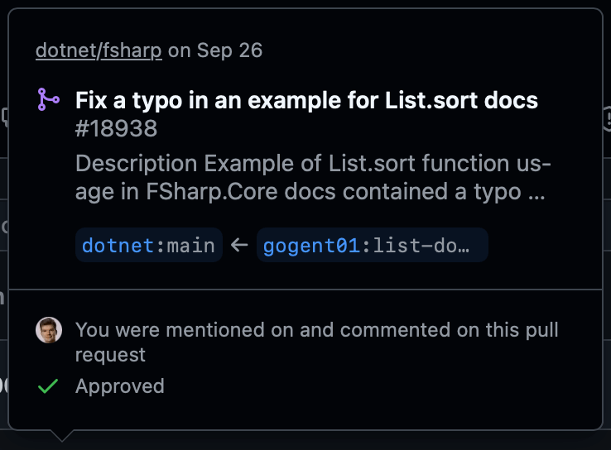Click the ellipsis ending the truncated description
This screenshot has width=611, height=450.
click(536, 192)
